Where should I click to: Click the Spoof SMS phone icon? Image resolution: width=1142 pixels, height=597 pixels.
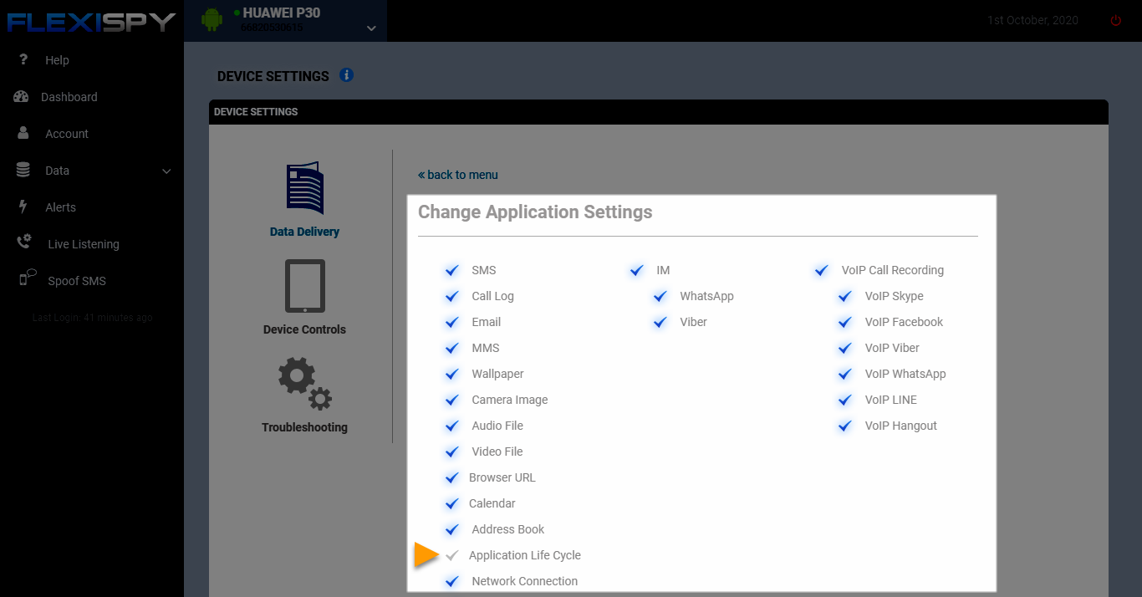click(27, 278)
